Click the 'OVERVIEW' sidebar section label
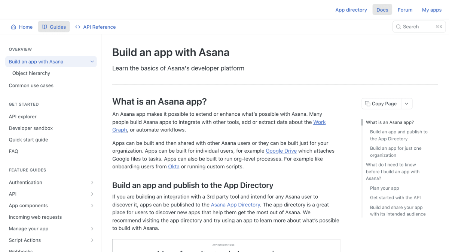This screenshot has height=252, width=449. pyautogui.click(x=21, y=49)
